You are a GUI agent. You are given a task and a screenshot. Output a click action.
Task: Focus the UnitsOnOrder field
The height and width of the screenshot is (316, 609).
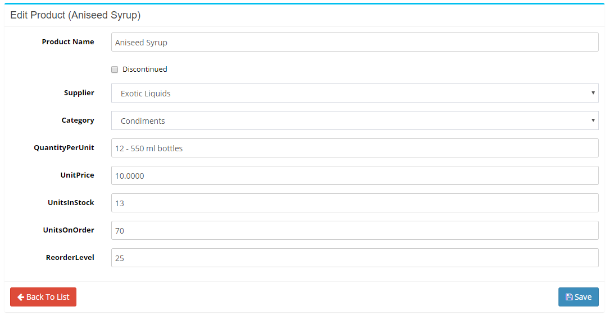tap(355, 230)
